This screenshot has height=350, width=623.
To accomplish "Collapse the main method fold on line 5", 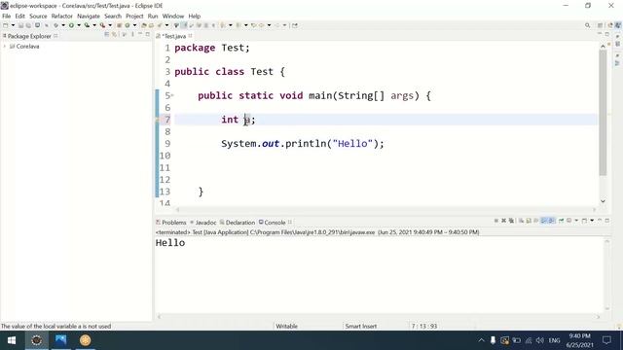I will [172, 95].
